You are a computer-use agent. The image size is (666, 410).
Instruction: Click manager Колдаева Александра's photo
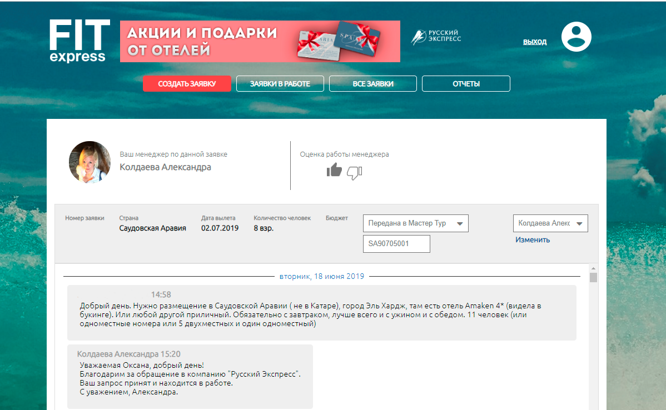point(90,162)
